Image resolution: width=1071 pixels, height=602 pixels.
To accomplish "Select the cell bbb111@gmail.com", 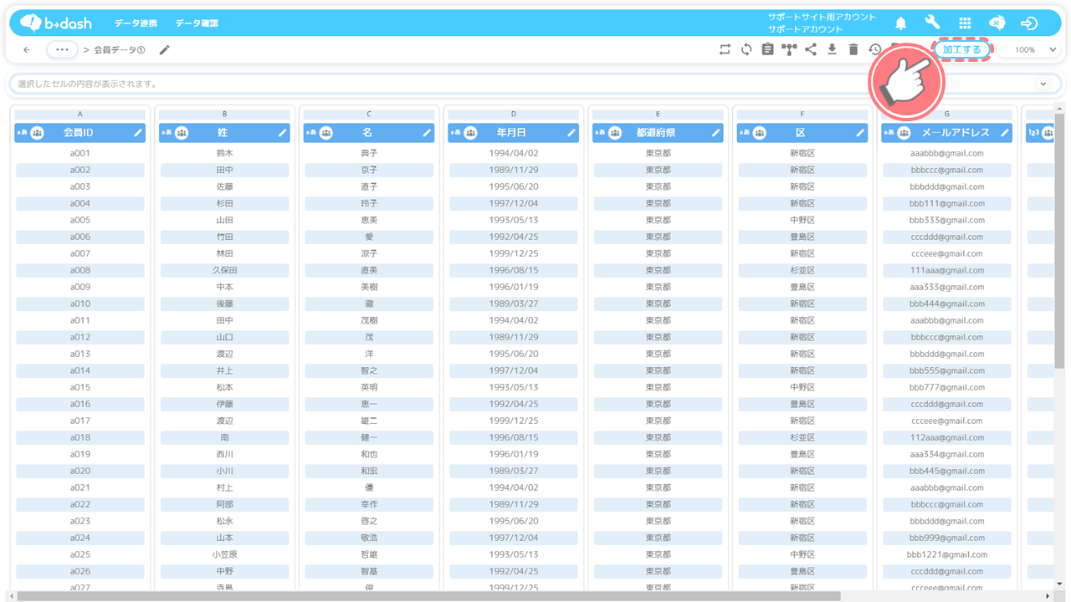I will tap(947, 203).
